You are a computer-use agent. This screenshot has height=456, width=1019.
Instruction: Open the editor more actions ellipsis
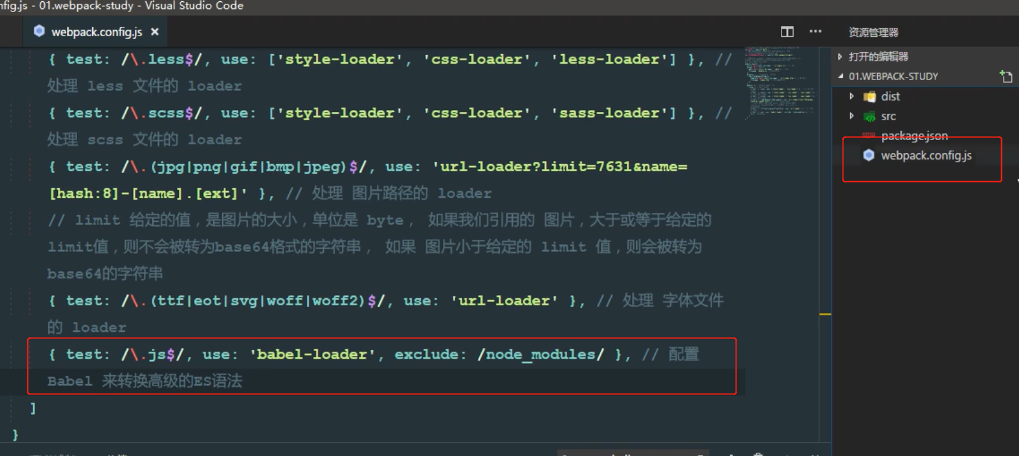[815, 31]
